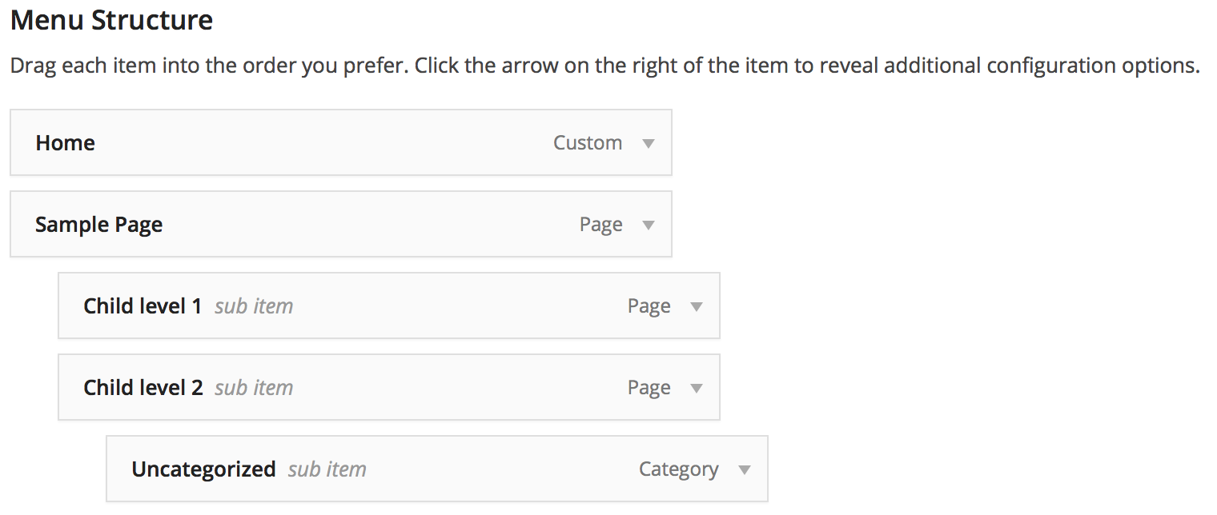This screenshot has height=515, width=1217.
Task: Click the Page label on Child level 1
Action: tap(649, 306)
